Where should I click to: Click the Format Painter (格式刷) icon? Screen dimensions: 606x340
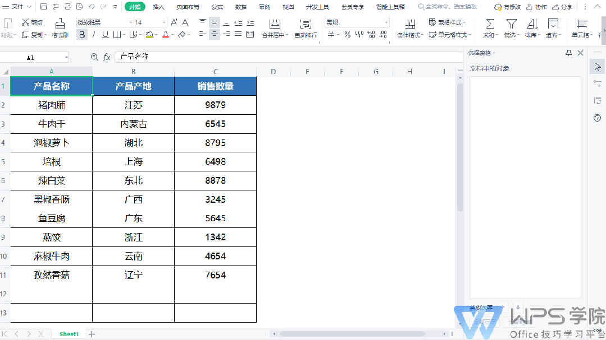[x=60, y=24]
